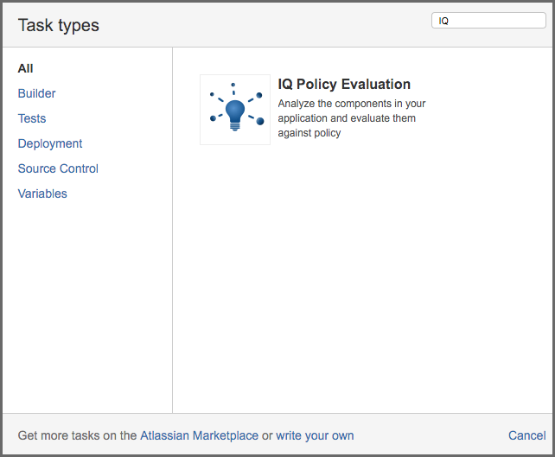
Task: Select the Variables task category
Action: pyautogui.click(x=42, y=194)
